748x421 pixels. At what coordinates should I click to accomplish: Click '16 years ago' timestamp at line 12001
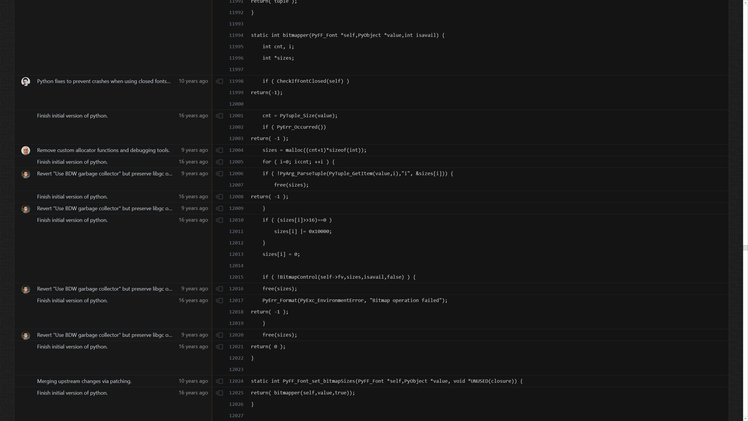[x=193, y=115]
